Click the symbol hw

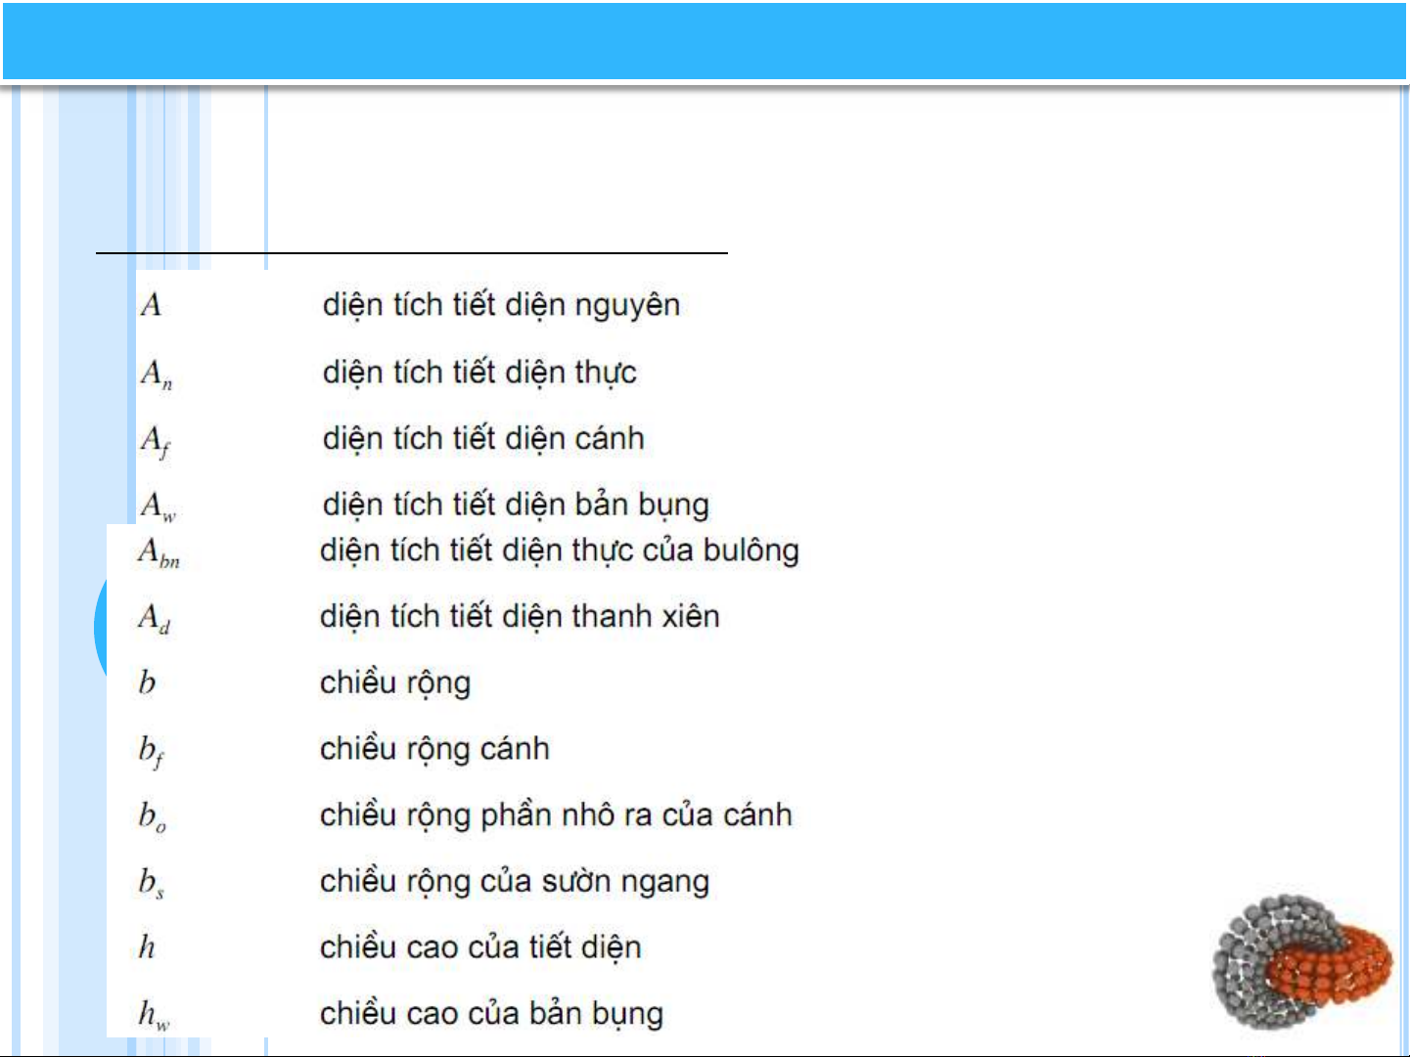tap(154, 1015)
